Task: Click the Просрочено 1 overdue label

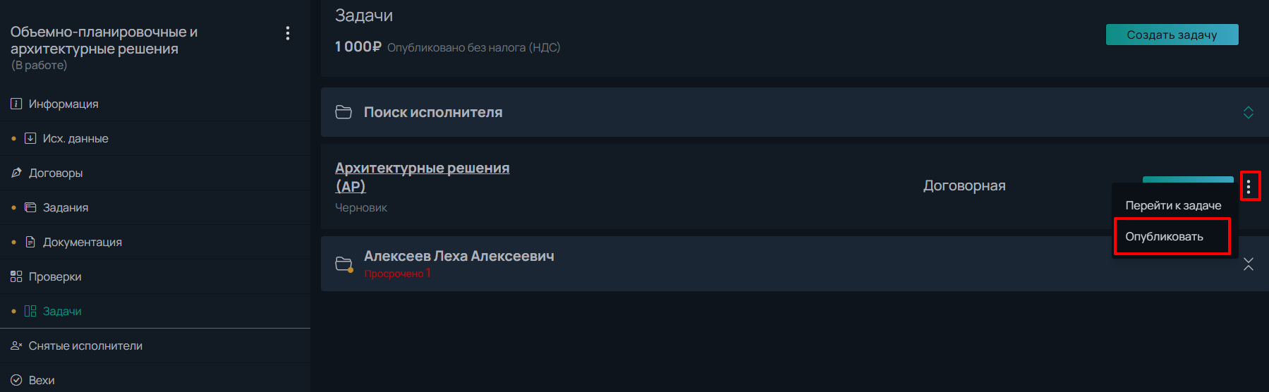Action: (x=397, y=274)
